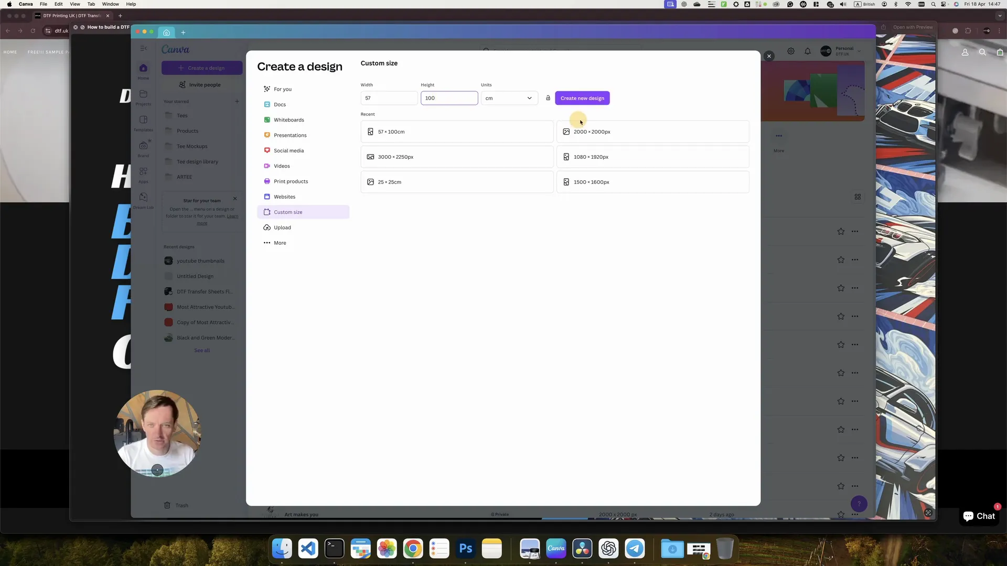Open ChatGPT from the Dock
Image resolution: width=1007 pixels, height=566 pixels.
[x=608, y=549]
